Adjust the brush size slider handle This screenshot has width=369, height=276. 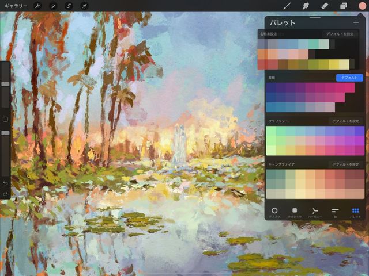tap(5, 84)
